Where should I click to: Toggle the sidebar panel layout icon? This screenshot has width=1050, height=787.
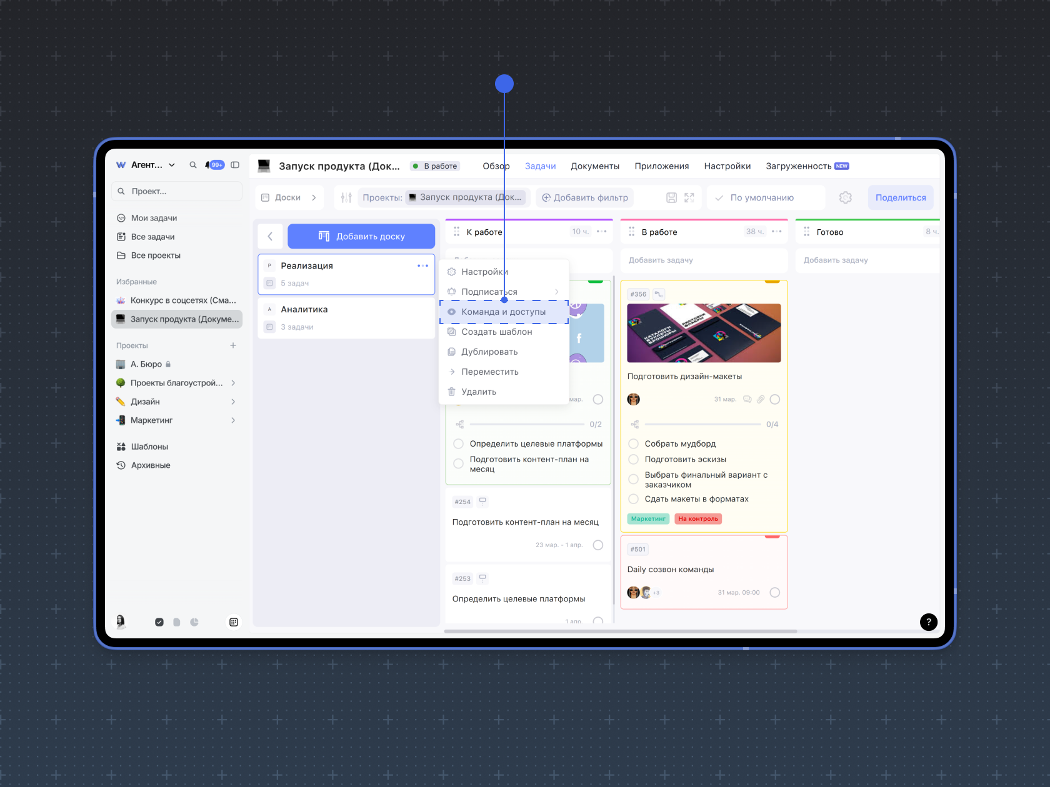click(x=235, y=165)
